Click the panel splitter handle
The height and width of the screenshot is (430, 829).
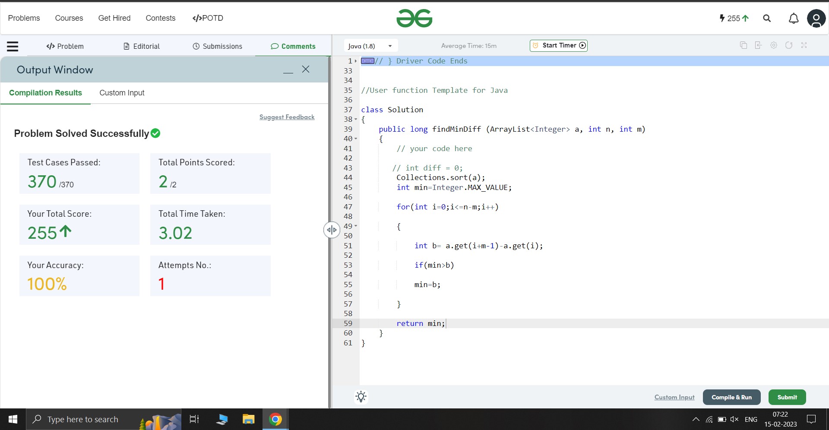pos(331,230)
